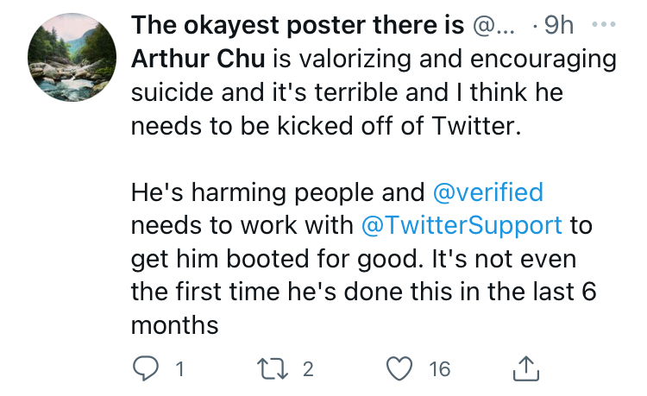Like the tweet with the heart icon
This screenshot has width=647, height=396.
[x=399, y=368]
